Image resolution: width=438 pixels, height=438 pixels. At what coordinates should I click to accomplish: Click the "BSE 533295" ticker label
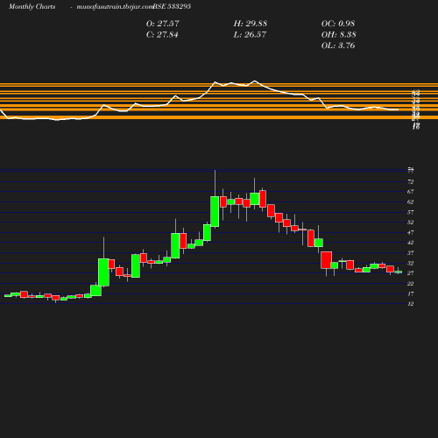pyautogui.click(x=172, y=6)
